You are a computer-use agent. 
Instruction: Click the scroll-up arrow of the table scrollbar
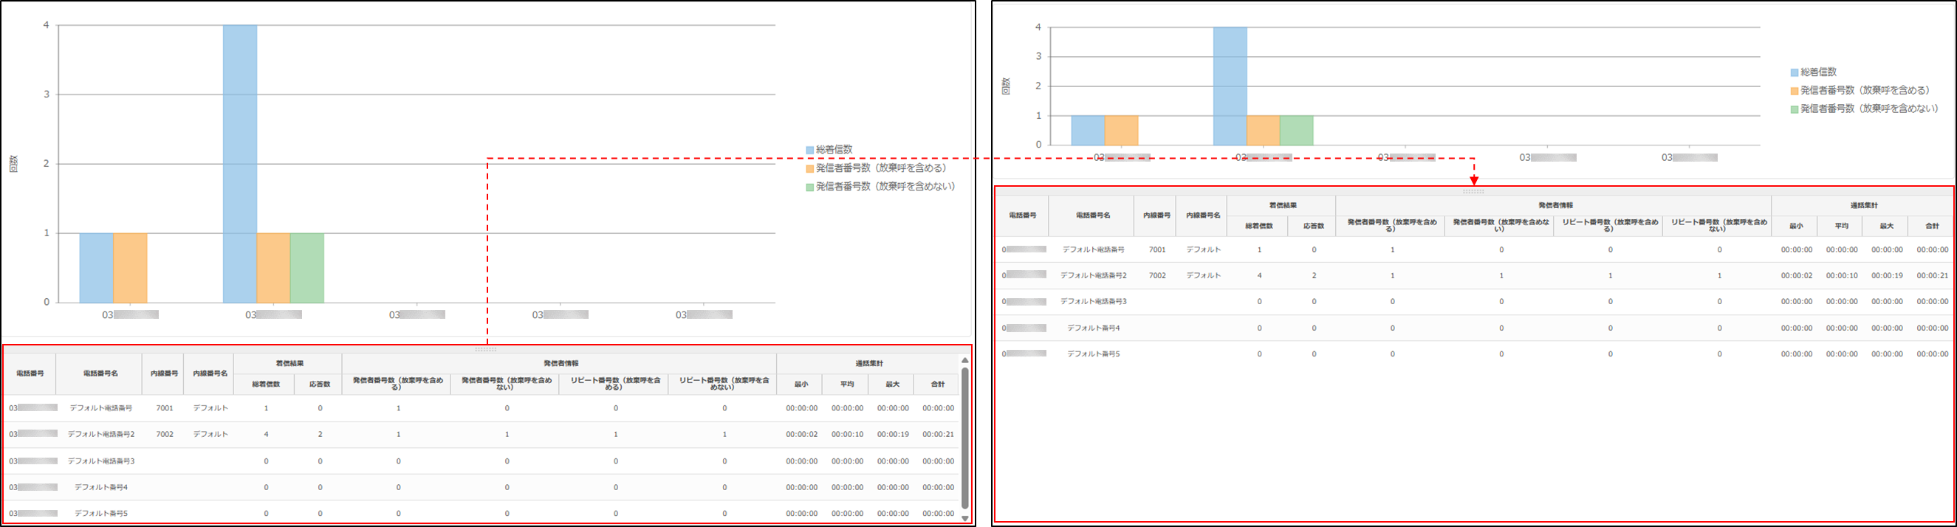964,361
